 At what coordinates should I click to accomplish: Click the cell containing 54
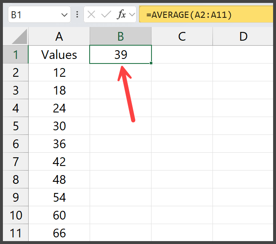[59, 197]
